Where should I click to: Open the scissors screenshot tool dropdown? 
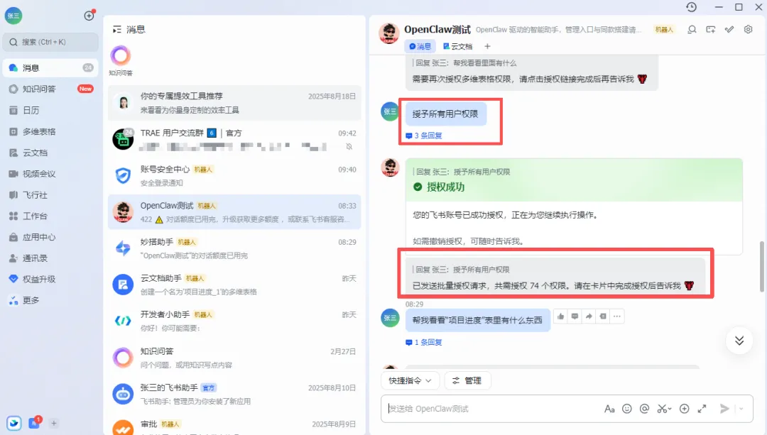[664, 409]
